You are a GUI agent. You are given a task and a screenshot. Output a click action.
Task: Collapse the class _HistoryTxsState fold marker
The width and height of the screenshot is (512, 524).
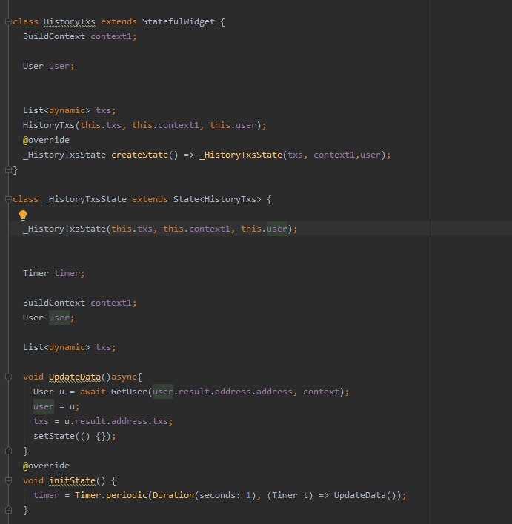point(8,200)
